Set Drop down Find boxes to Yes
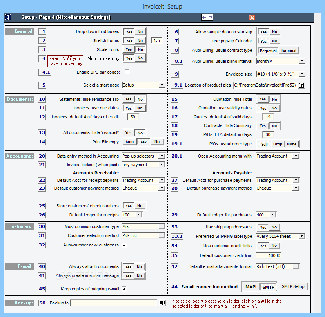The height and width of the screenshot is (317, 325). click(129, 32)
